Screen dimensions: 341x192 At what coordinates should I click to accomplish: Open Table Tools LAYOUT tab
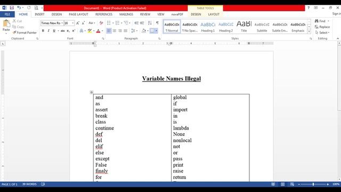click(x=214, y=14)
